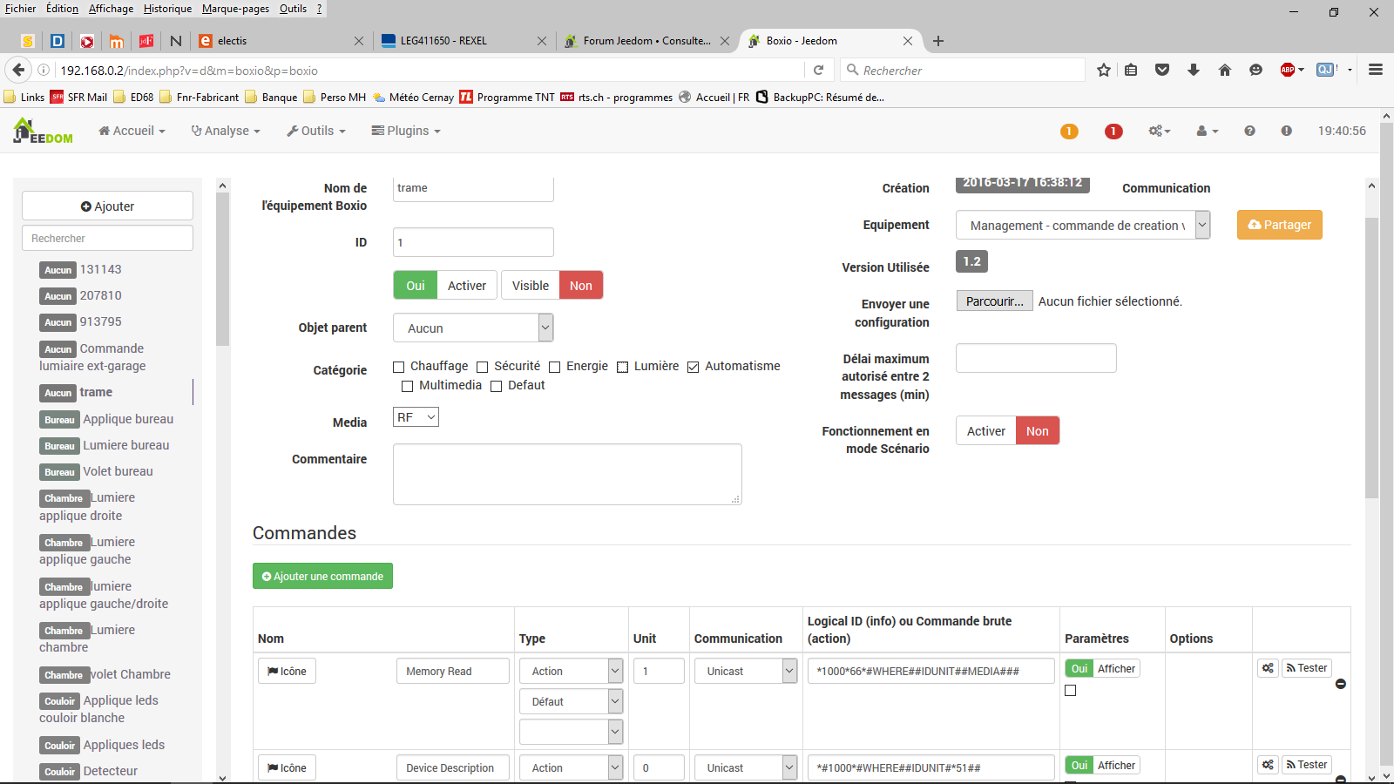Click the Ajouter equipment button
Screen dimensions: 1394x784
107,206
